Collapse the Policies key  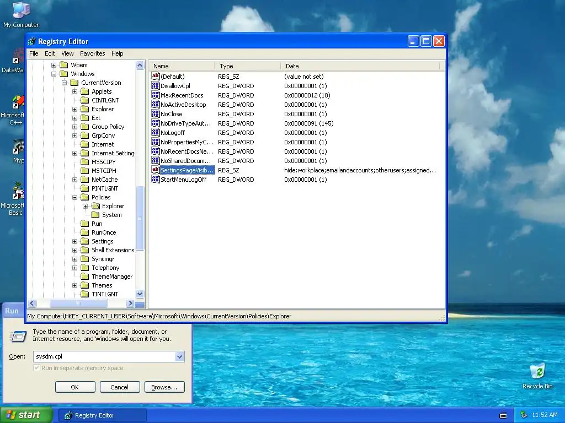[x=74, y=197]
